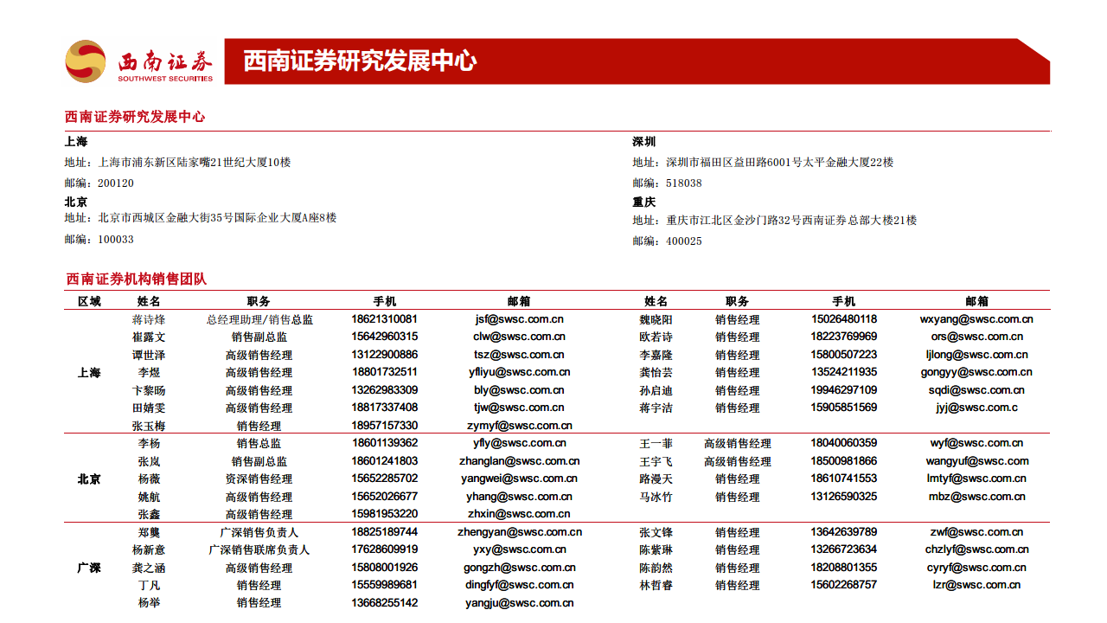Click the email zymyf@swsc.com.cn
The height and width of the screenshot is (623, 1107).
pos(519,426)
